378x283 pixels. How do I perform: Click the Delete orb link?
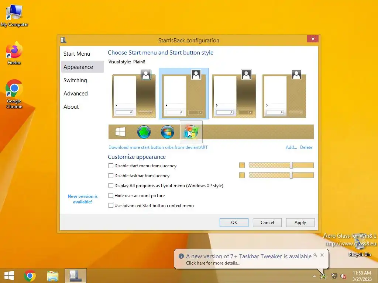tap(306, 147)
